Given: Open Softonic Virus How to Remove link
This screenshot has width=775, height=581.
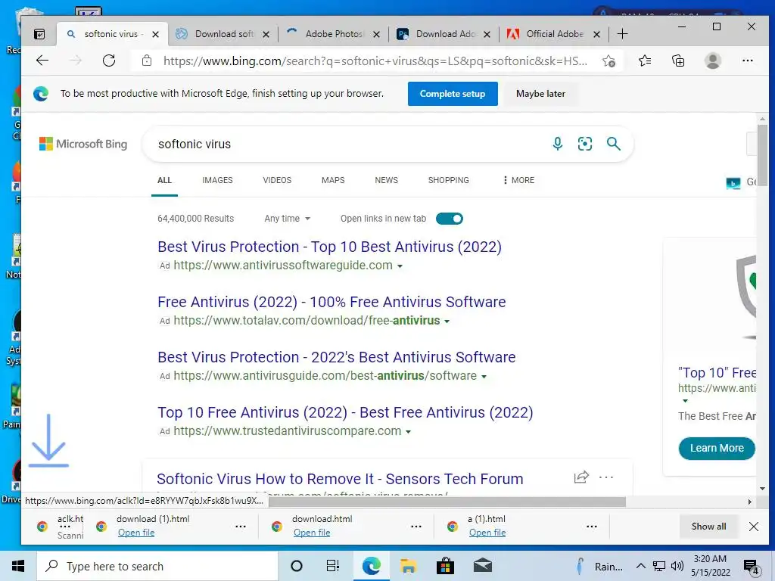Looking at the screenshot, I should pos(340,479).
